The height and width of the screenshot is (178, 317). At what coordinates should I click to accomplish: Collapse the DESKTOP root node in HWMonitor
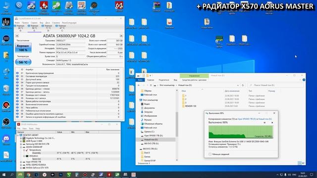(x=18, y=135)
